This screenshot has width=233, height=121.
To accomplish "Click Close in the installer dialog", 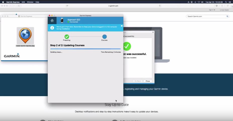I will pyautogui.click(x=148, y=81).
